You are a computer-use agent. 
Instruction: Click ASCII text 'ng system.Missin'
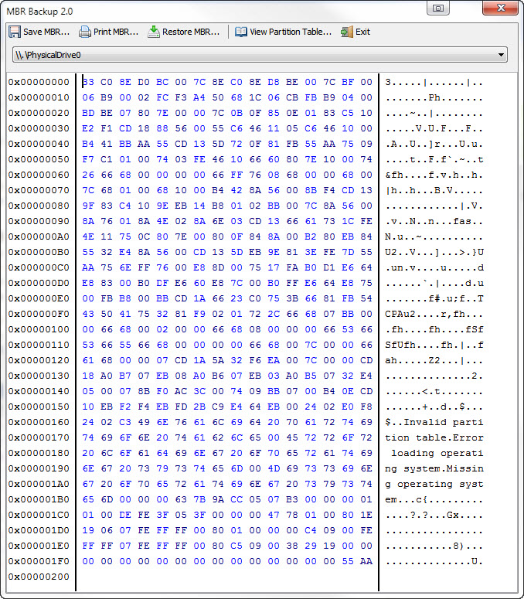(434, 468)
